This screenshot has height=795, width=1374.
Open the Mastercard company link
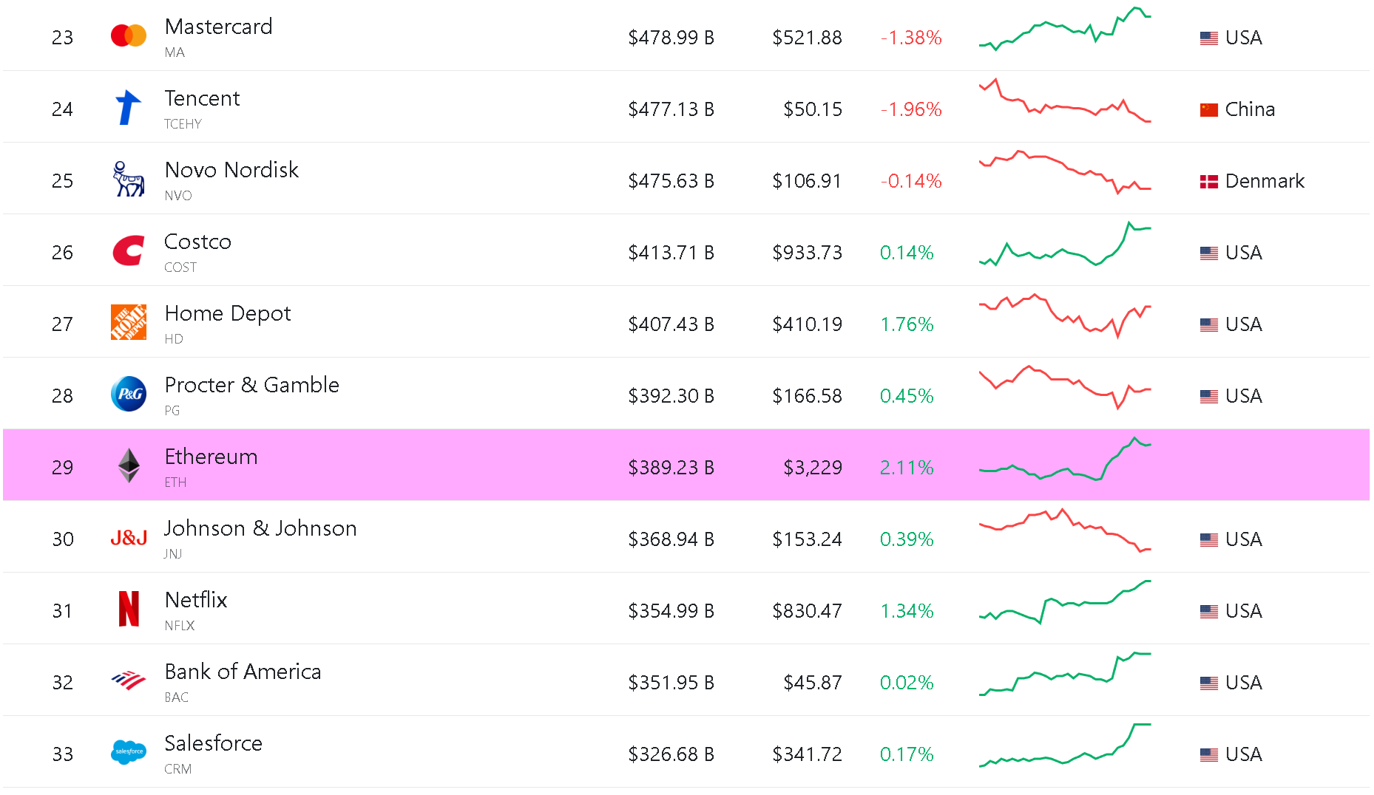click(218, 27)
